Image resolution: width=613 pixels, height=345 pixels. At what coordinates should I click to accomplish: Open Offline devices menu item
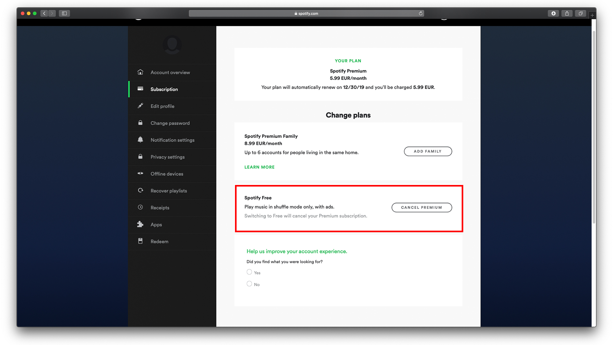pos(172,174)
